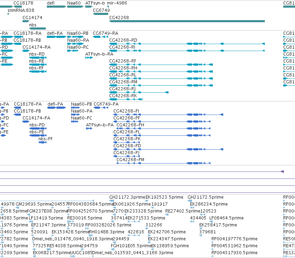The height and width of the screenshot is (258, 295).
Task: Select transcript Naa60-RA
Action: click(x=75, y=44)
